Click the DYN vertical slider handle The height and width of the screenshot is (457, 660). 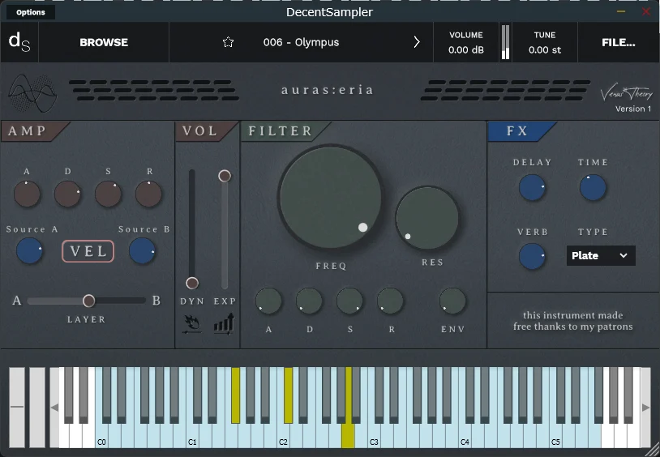coord(192,283)
